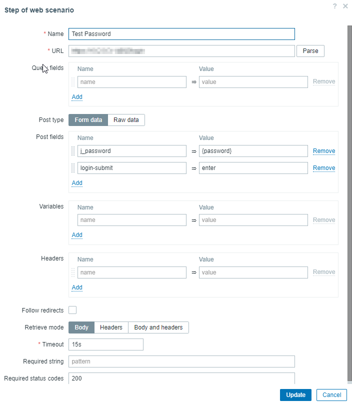The image size is (352, 405).
Task: Choose Headers retrieve mode
Action: tap(111, 327)
